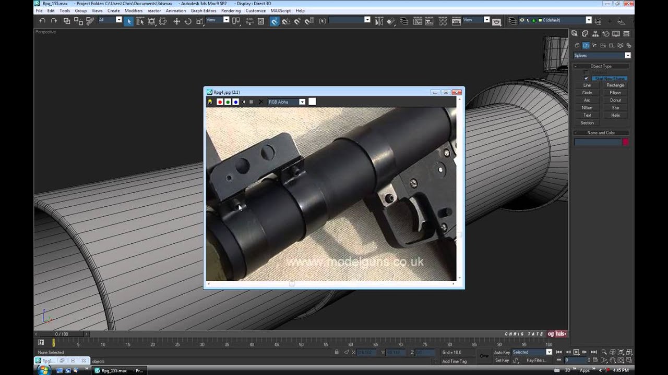Toggle Spinner Snap

tap(309, 21)
